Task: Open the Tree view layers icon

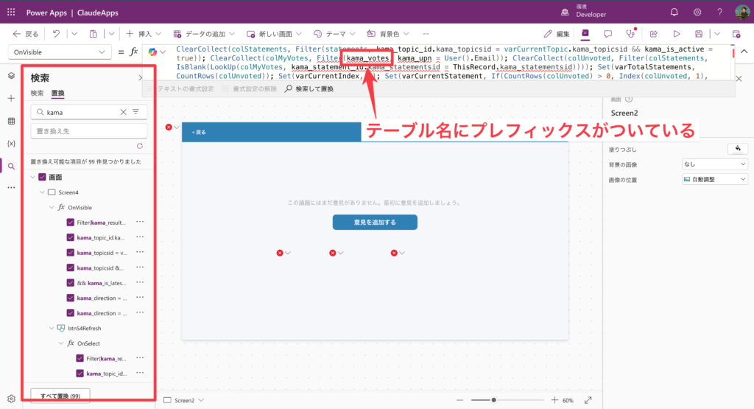Action: pyautogui.click(x=11, y=76)
